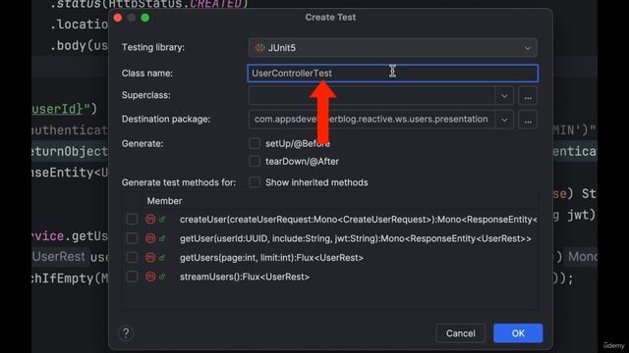
Task: Select the streamUsers():Flux<UserRest> member text
Action: [245, 277]
